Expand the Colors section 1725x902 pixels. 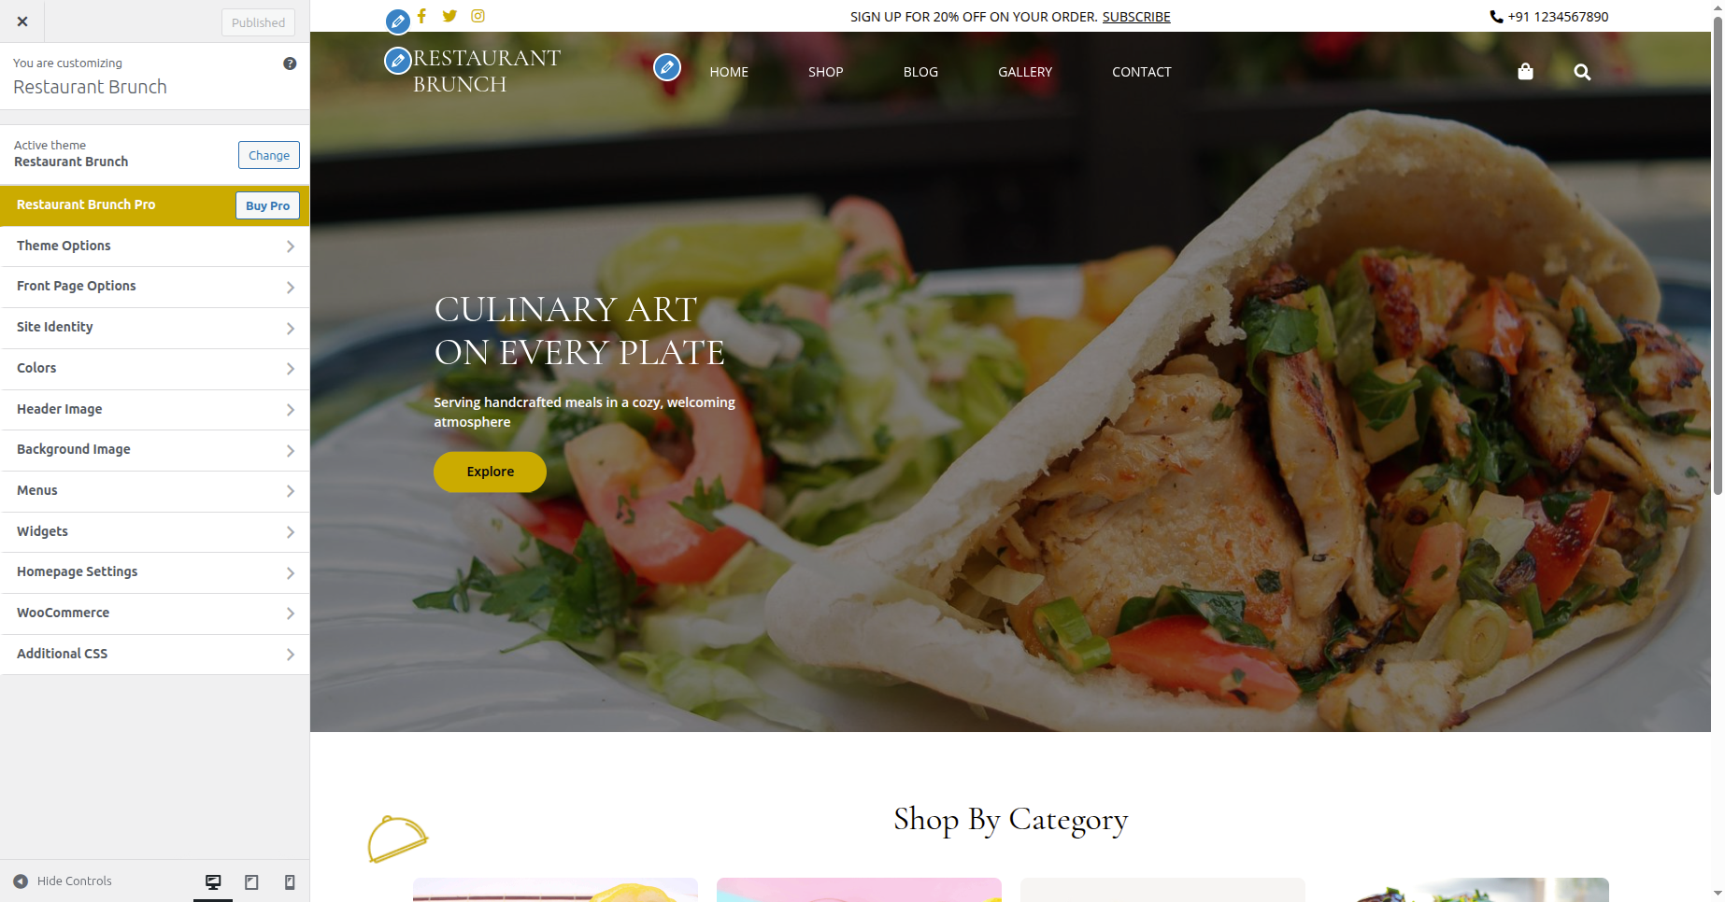[x=155, y=368]
